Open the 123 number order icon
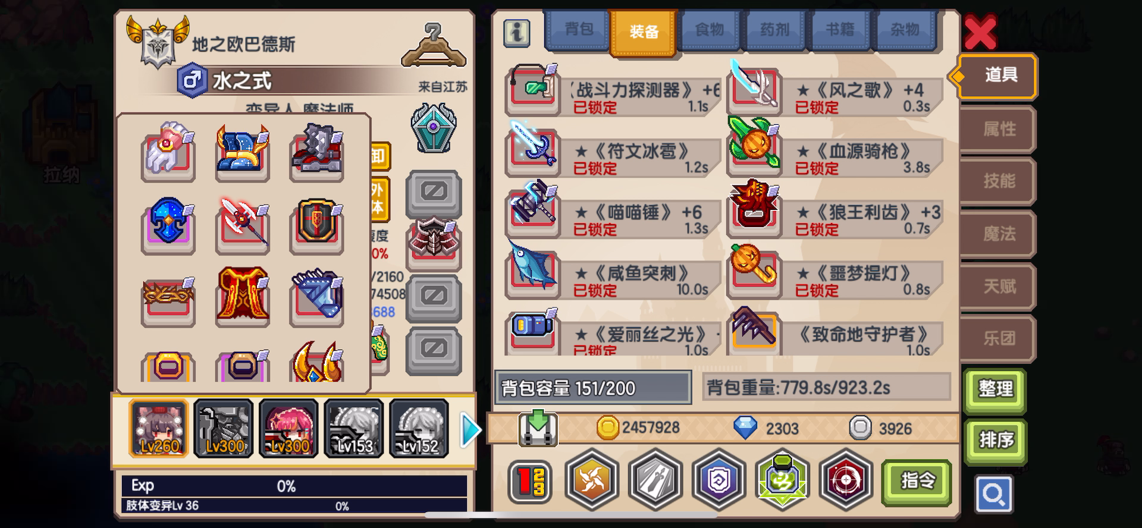 [x=530, y=480]
